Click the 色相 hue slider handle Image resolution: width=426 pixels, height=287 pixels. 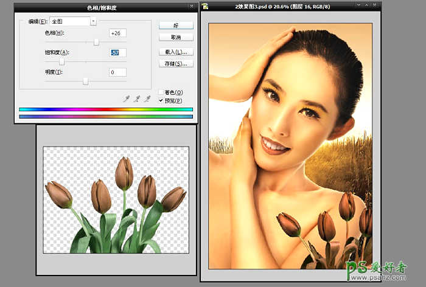[96, 43]
